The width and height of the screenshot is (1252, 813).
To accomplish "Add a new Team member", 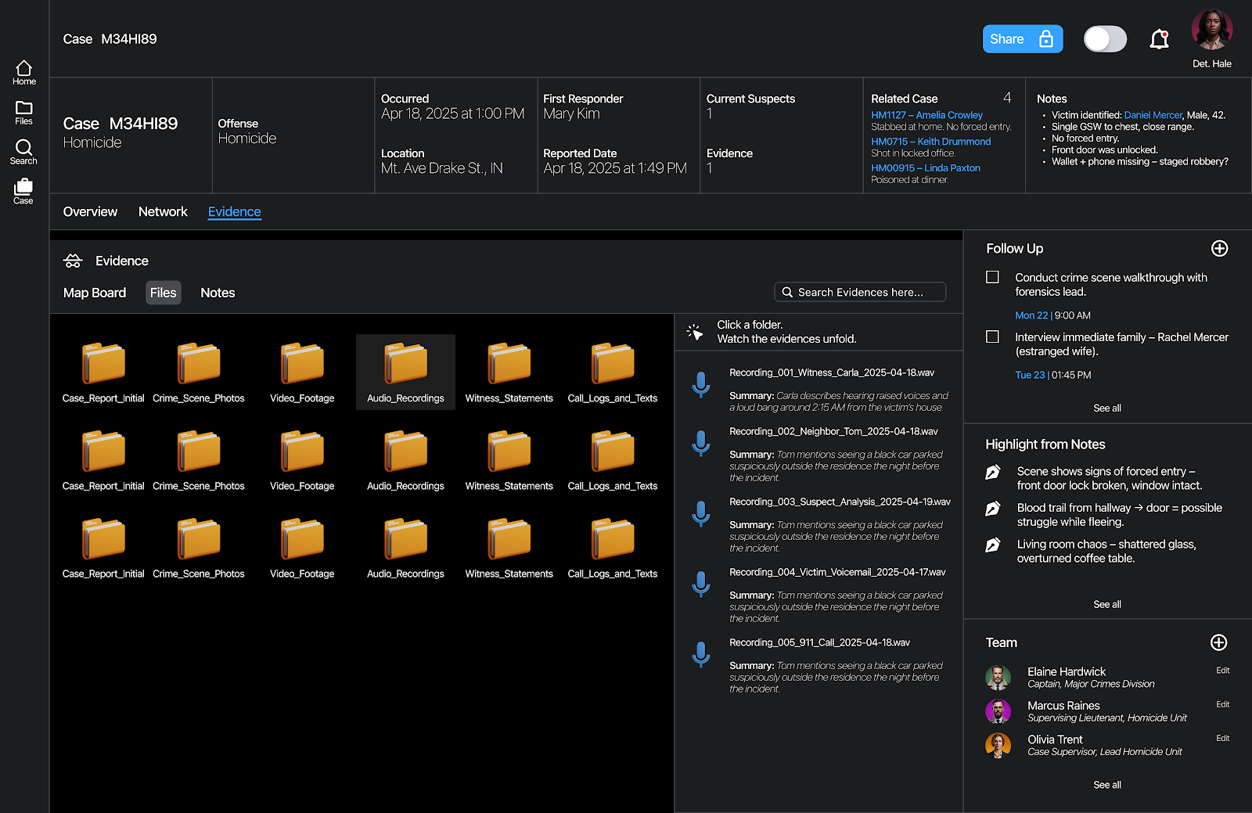I will click(x=1218, y=642).
